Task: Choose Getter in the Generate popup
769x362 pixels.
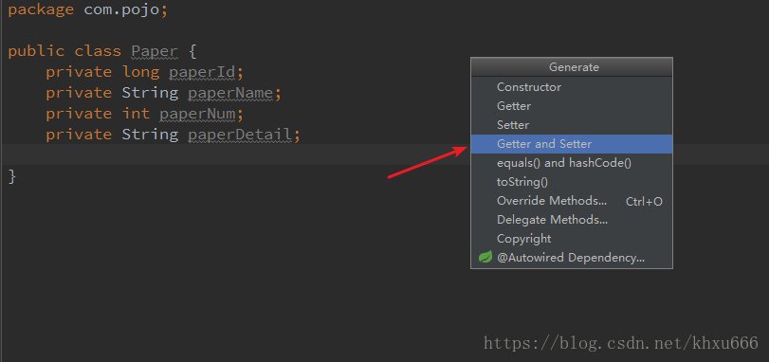Action: coord(572,106)
